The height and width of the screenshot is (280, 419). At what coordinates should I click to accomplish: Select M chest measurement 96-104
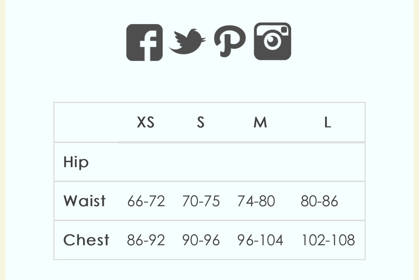(x=260, y=241)
